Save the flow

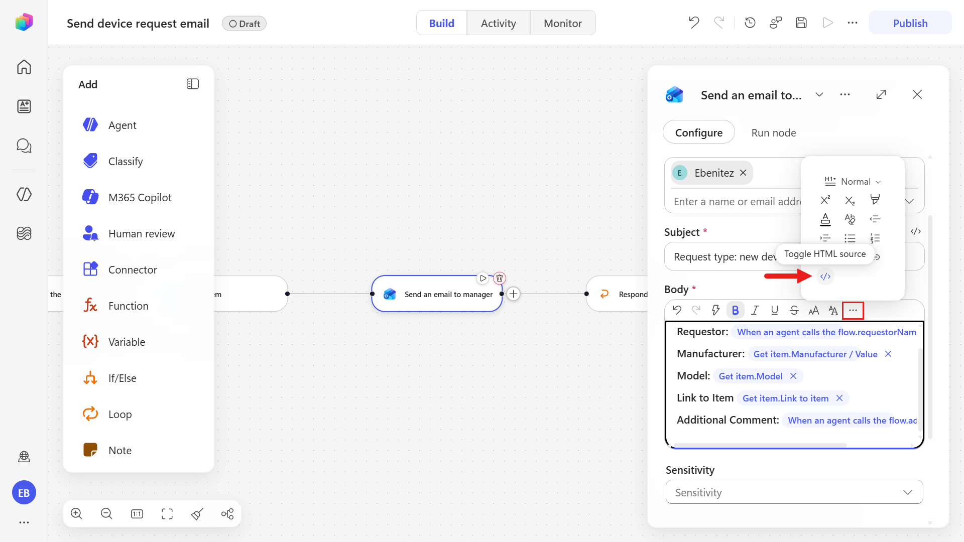point(801,23)
